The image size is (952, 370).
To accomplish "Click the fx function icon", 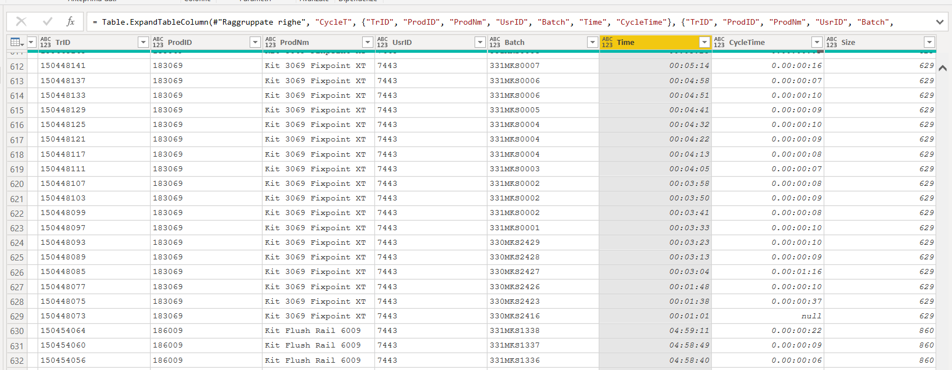I will coord(70,22).
